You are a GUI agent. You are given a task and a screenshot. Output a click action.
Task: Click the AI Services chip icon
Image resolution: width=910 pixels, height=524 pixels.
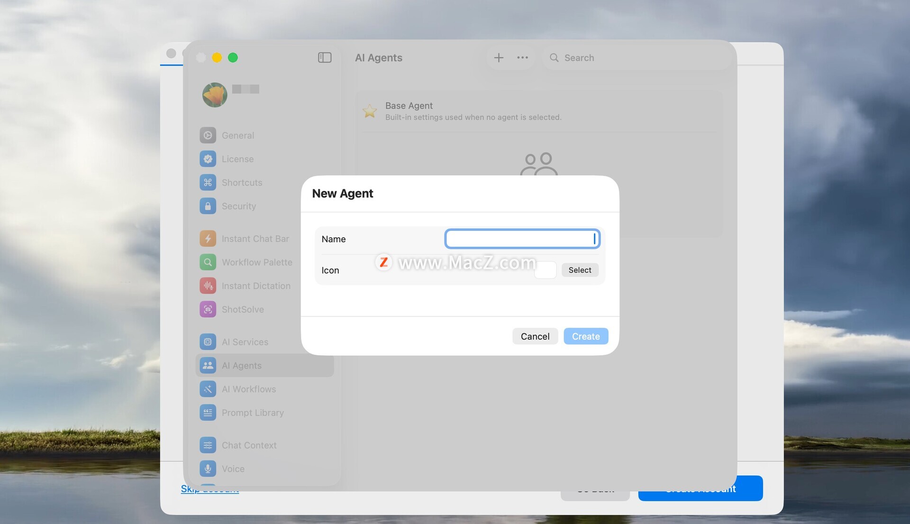208,342
